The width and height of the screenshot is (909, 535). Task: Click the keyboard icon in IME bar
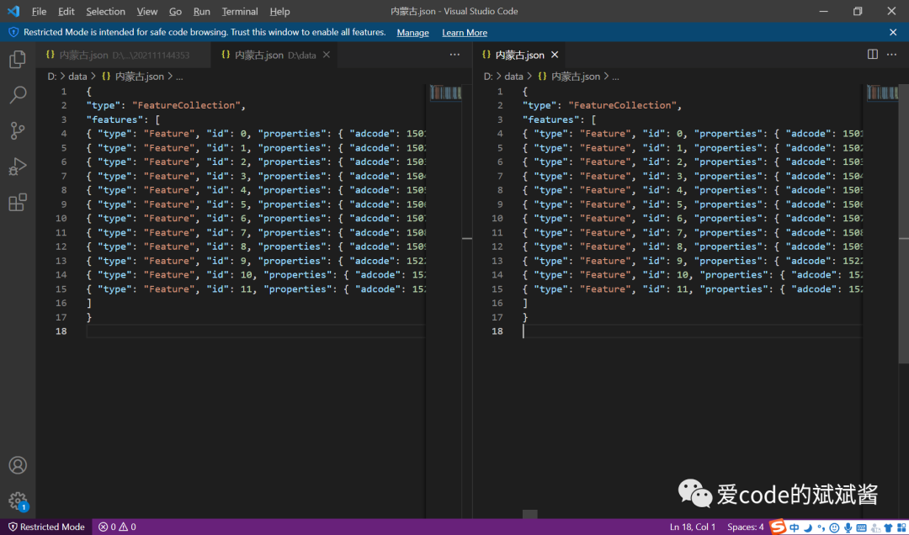point(861,527)
